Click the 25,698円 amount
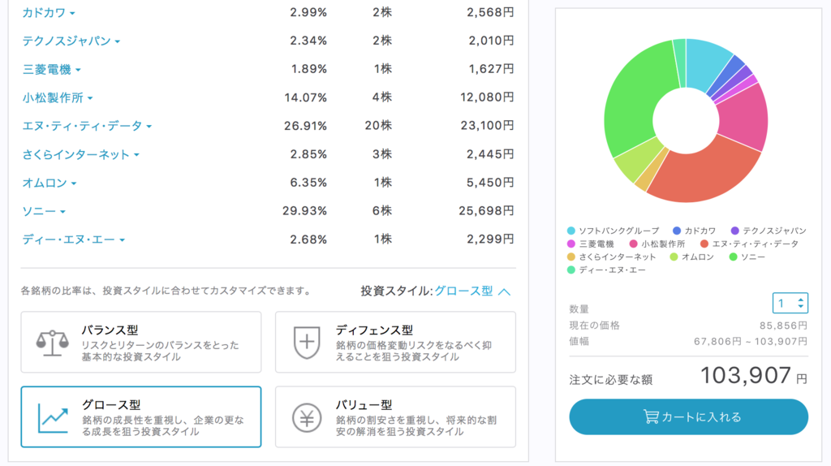Screen dimensions: 831x466 pos(486,211)
